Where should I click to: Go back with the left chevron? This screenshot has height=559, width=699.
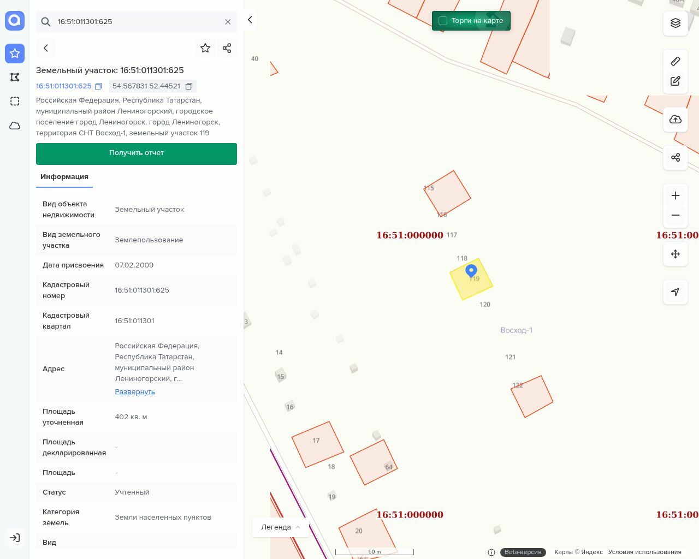tap(46, 48)
